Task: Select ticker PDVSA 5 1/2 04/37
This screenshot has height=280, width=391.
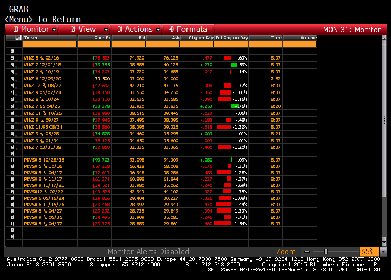Action: pyautogui.click(x=43, y=224)
